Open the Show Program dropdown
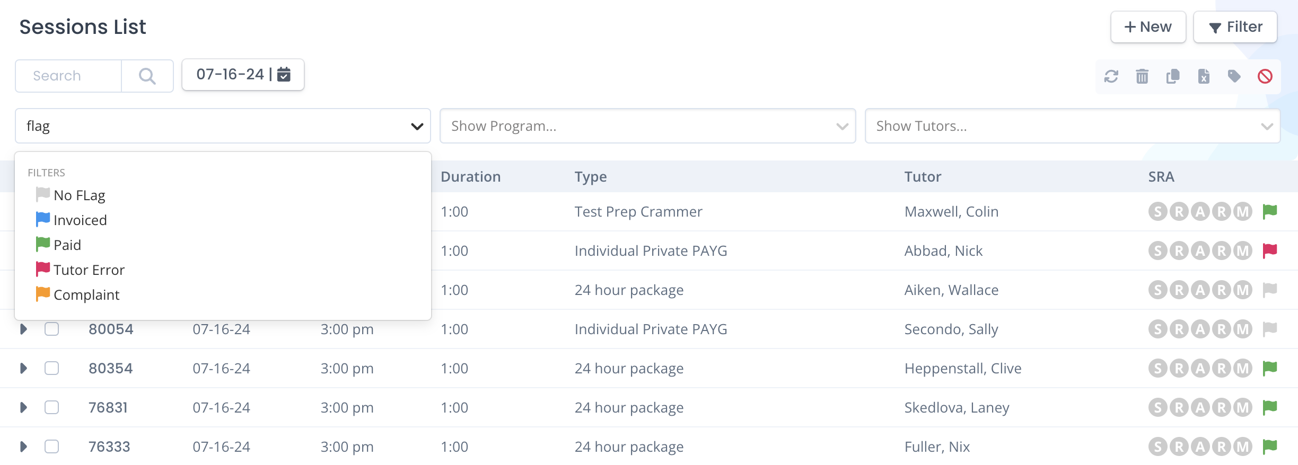Viewport: 1298px width, 465px height. pyautogui.click(x=647, y=126)
